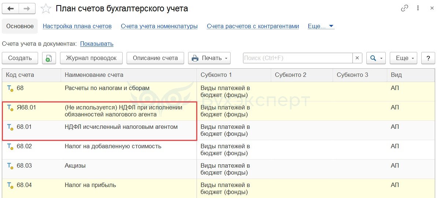
Task: Click the account icon of row 68.03
Action: [10, 166]
